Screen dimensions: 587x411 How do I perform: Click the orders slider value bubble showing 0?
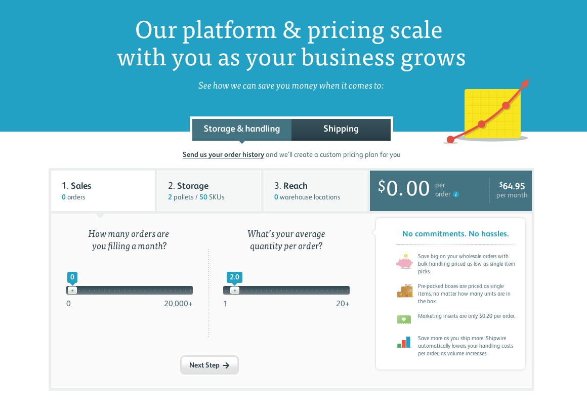72,277
